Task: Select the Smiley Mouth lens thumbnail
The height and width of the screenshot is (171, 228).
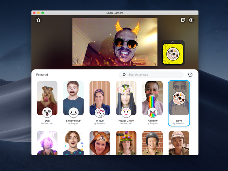Action: coord(73,98)
